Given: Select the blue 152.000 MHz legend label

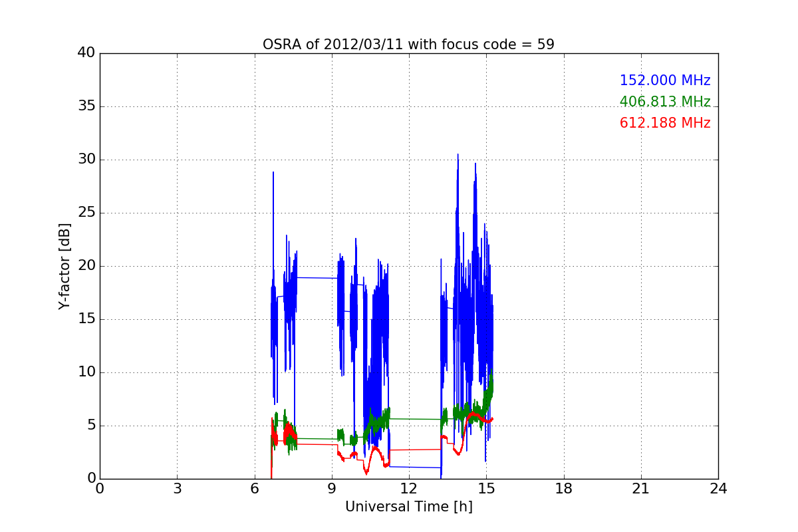Looking at the screenshot, I should 665,80.
